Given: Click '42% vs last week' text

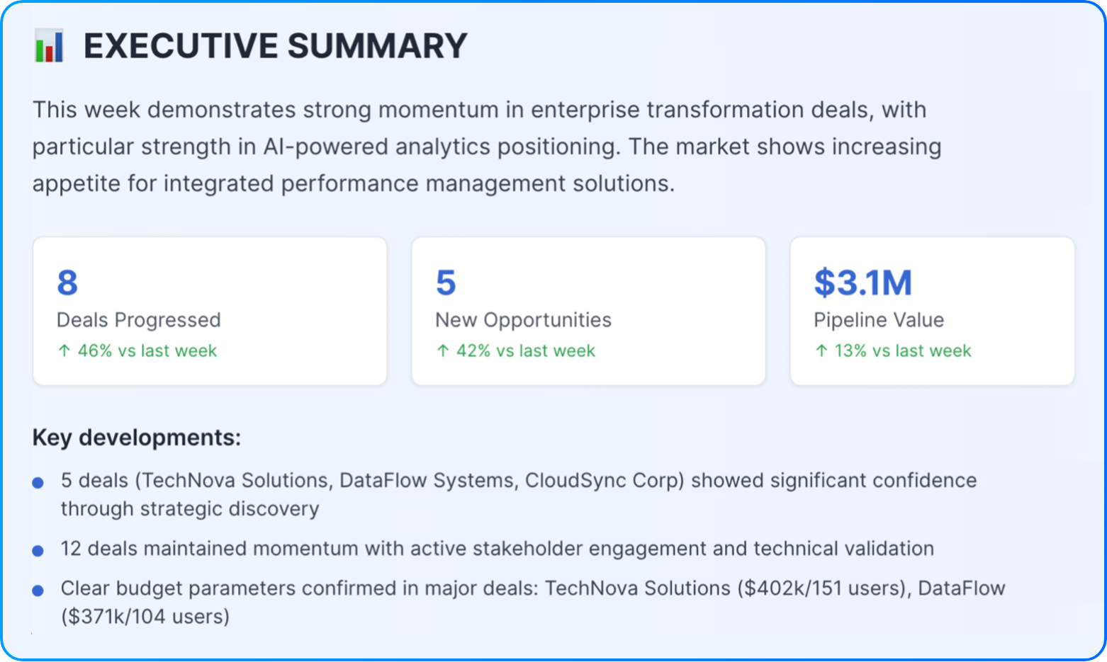Looking at the screenshot, I should [525, 350].
